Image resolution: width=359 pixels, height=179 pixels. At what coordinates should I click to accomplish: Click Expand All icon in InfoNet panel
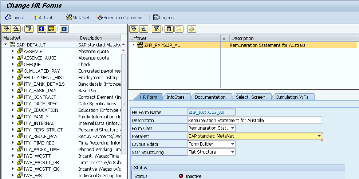134,29
